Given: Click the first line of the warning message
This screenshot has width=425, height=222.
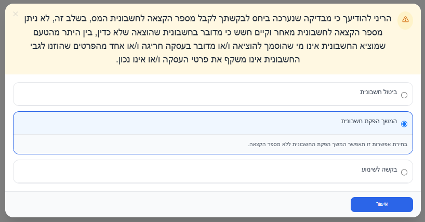Looking at the screenshot, I should pyautogui.click(x=208, y=19).
